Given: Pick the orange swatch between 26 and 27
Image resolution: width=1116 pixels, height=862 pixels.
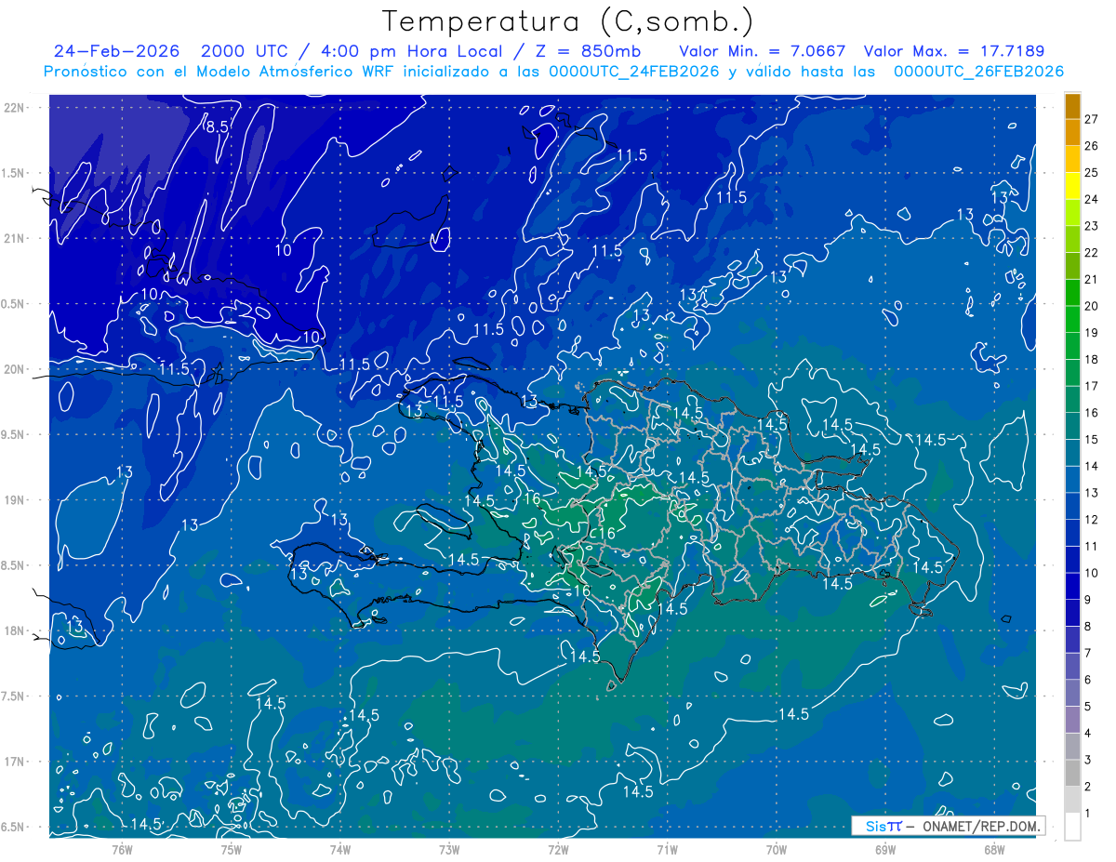Looking at the screenshot, I should (1073, 132).
